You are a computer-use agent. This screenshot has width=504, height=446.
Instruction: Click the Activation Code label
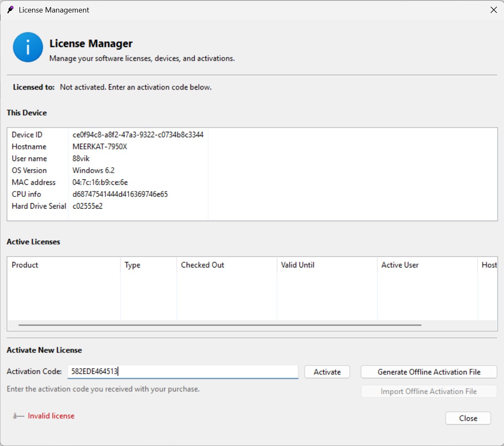34,371
